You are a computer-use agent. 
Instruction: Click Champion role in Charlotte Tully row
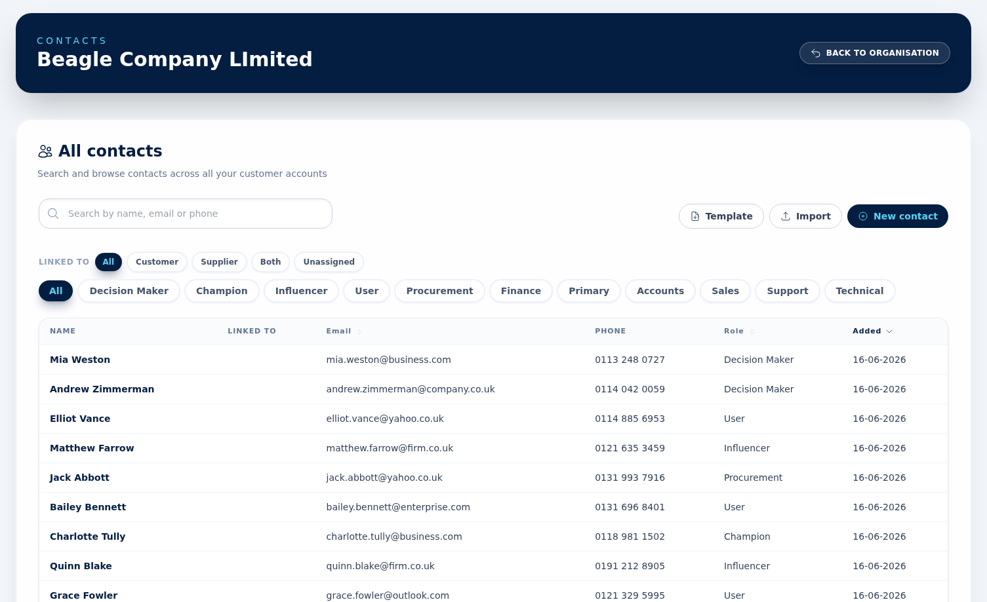click(x=747, y=536)
